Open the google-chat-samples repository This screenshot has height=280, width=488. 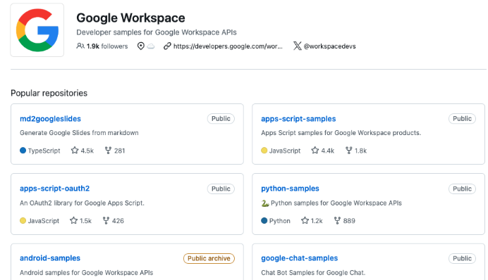pos(299,258)
